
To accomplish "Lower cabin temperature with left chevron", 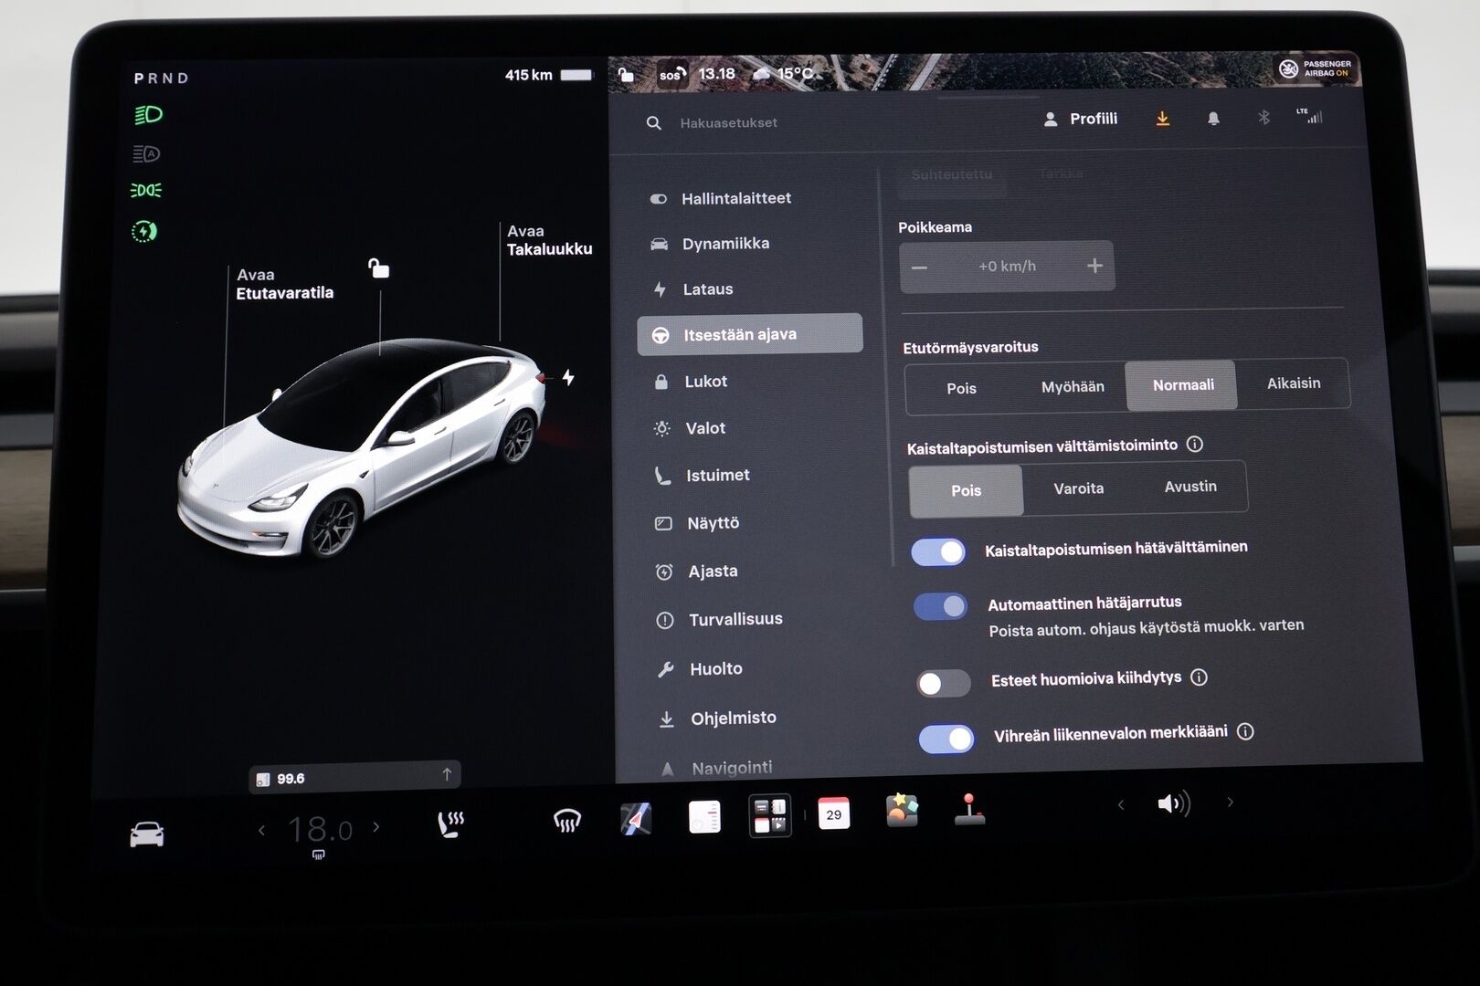I will coord(262,830).
